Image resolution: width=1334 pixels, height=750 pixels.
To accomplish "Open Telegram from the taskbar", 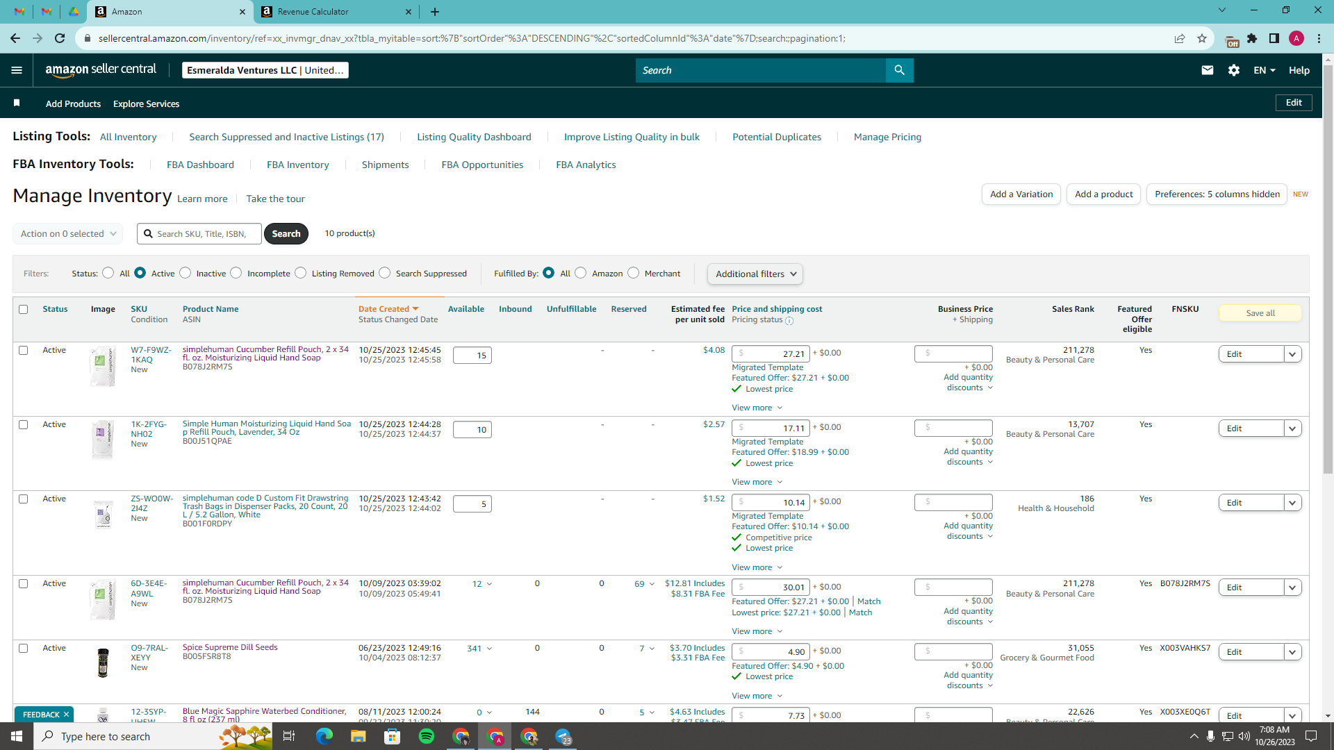I will coord(563,736).
